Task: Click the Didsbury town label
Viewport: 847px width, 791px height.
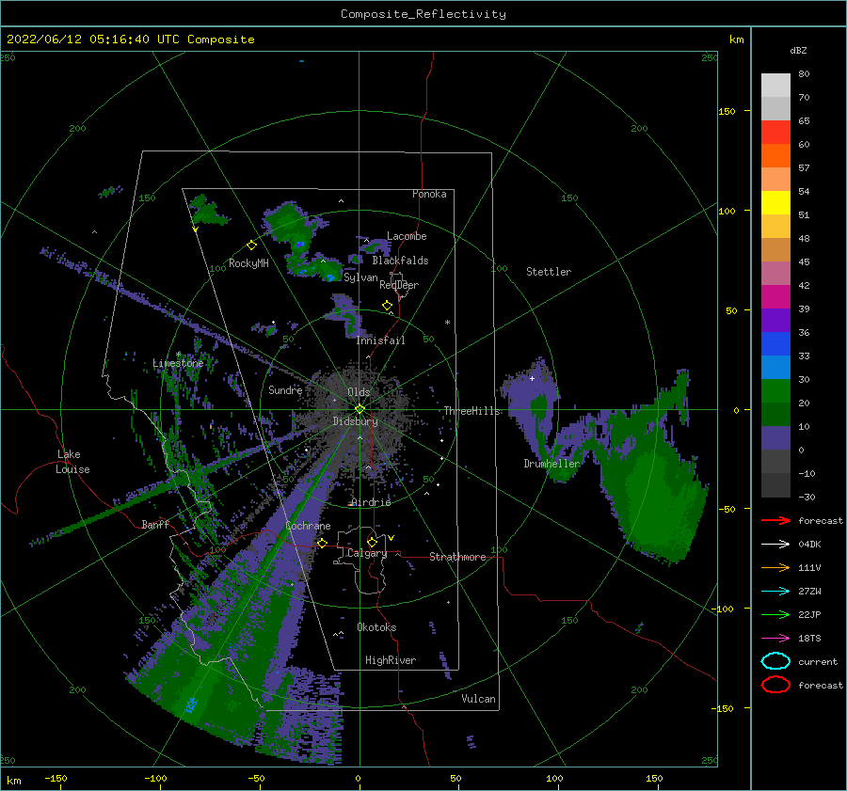Action: (x=355, y=421)
